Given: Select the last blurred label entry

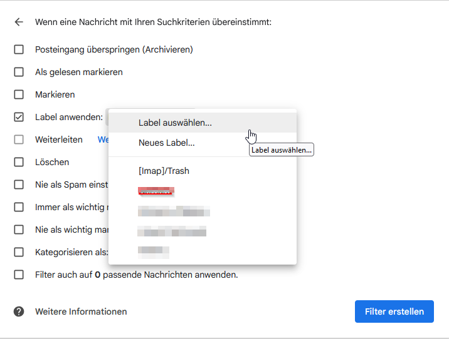Looking at the screenshot, I should pyautogui.click(x=154, y=251).
